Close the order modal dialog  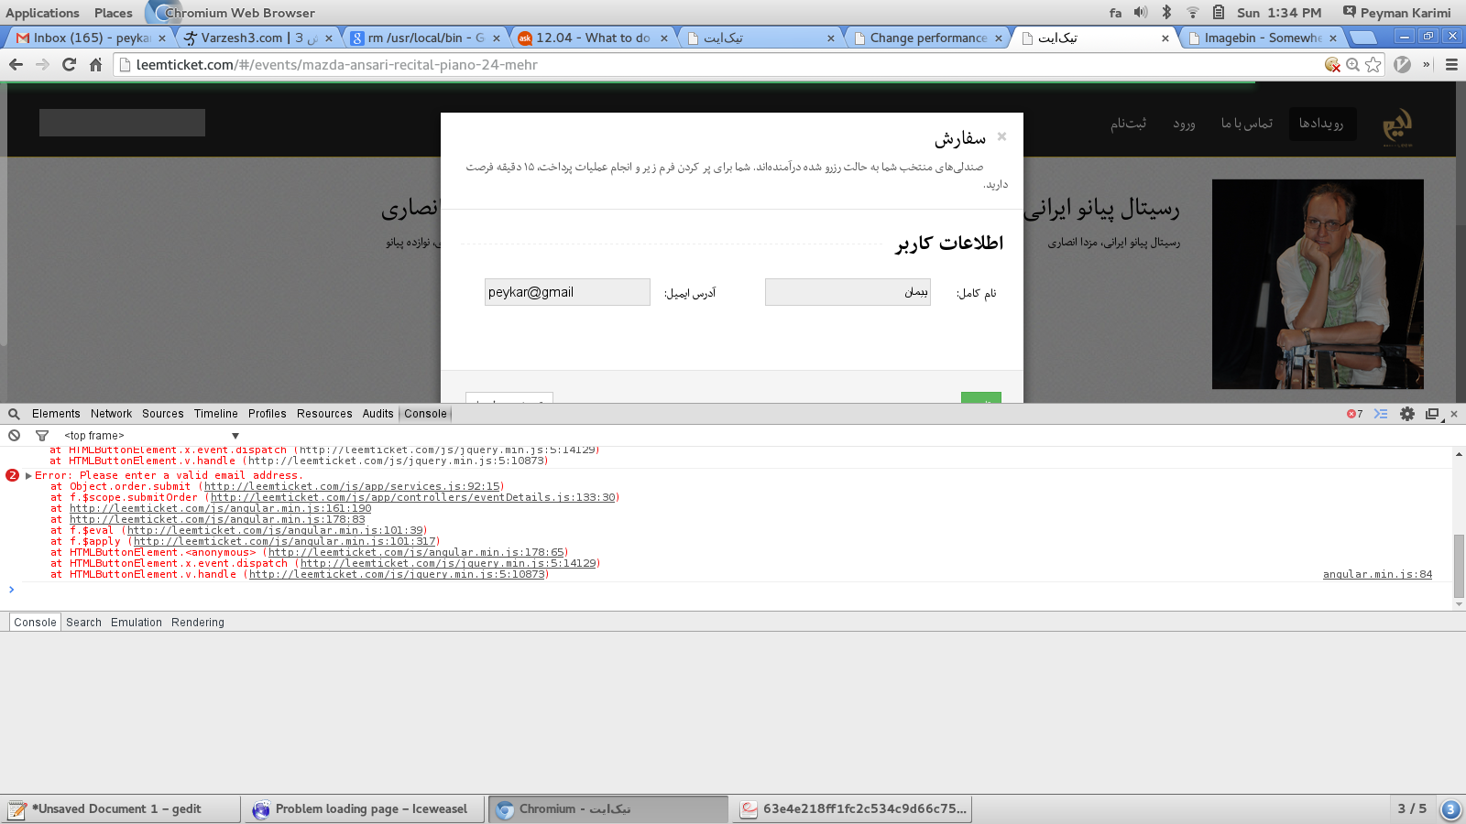click(1001, 136)
